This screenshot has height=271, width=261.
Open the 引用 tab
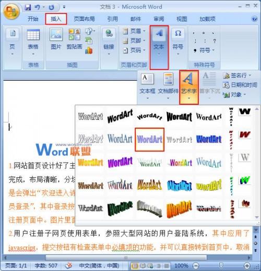pos(113,19)
